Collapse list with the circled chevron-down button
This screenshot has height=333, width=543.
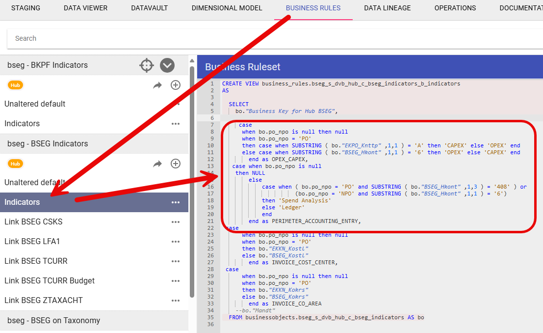tap(167, 65)
